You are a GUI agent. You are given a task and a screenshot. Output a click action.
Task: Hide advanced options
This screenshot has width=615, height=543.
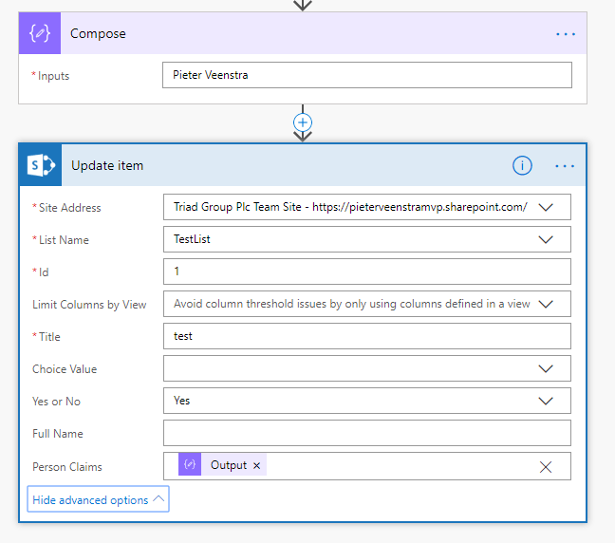[98, 499]
